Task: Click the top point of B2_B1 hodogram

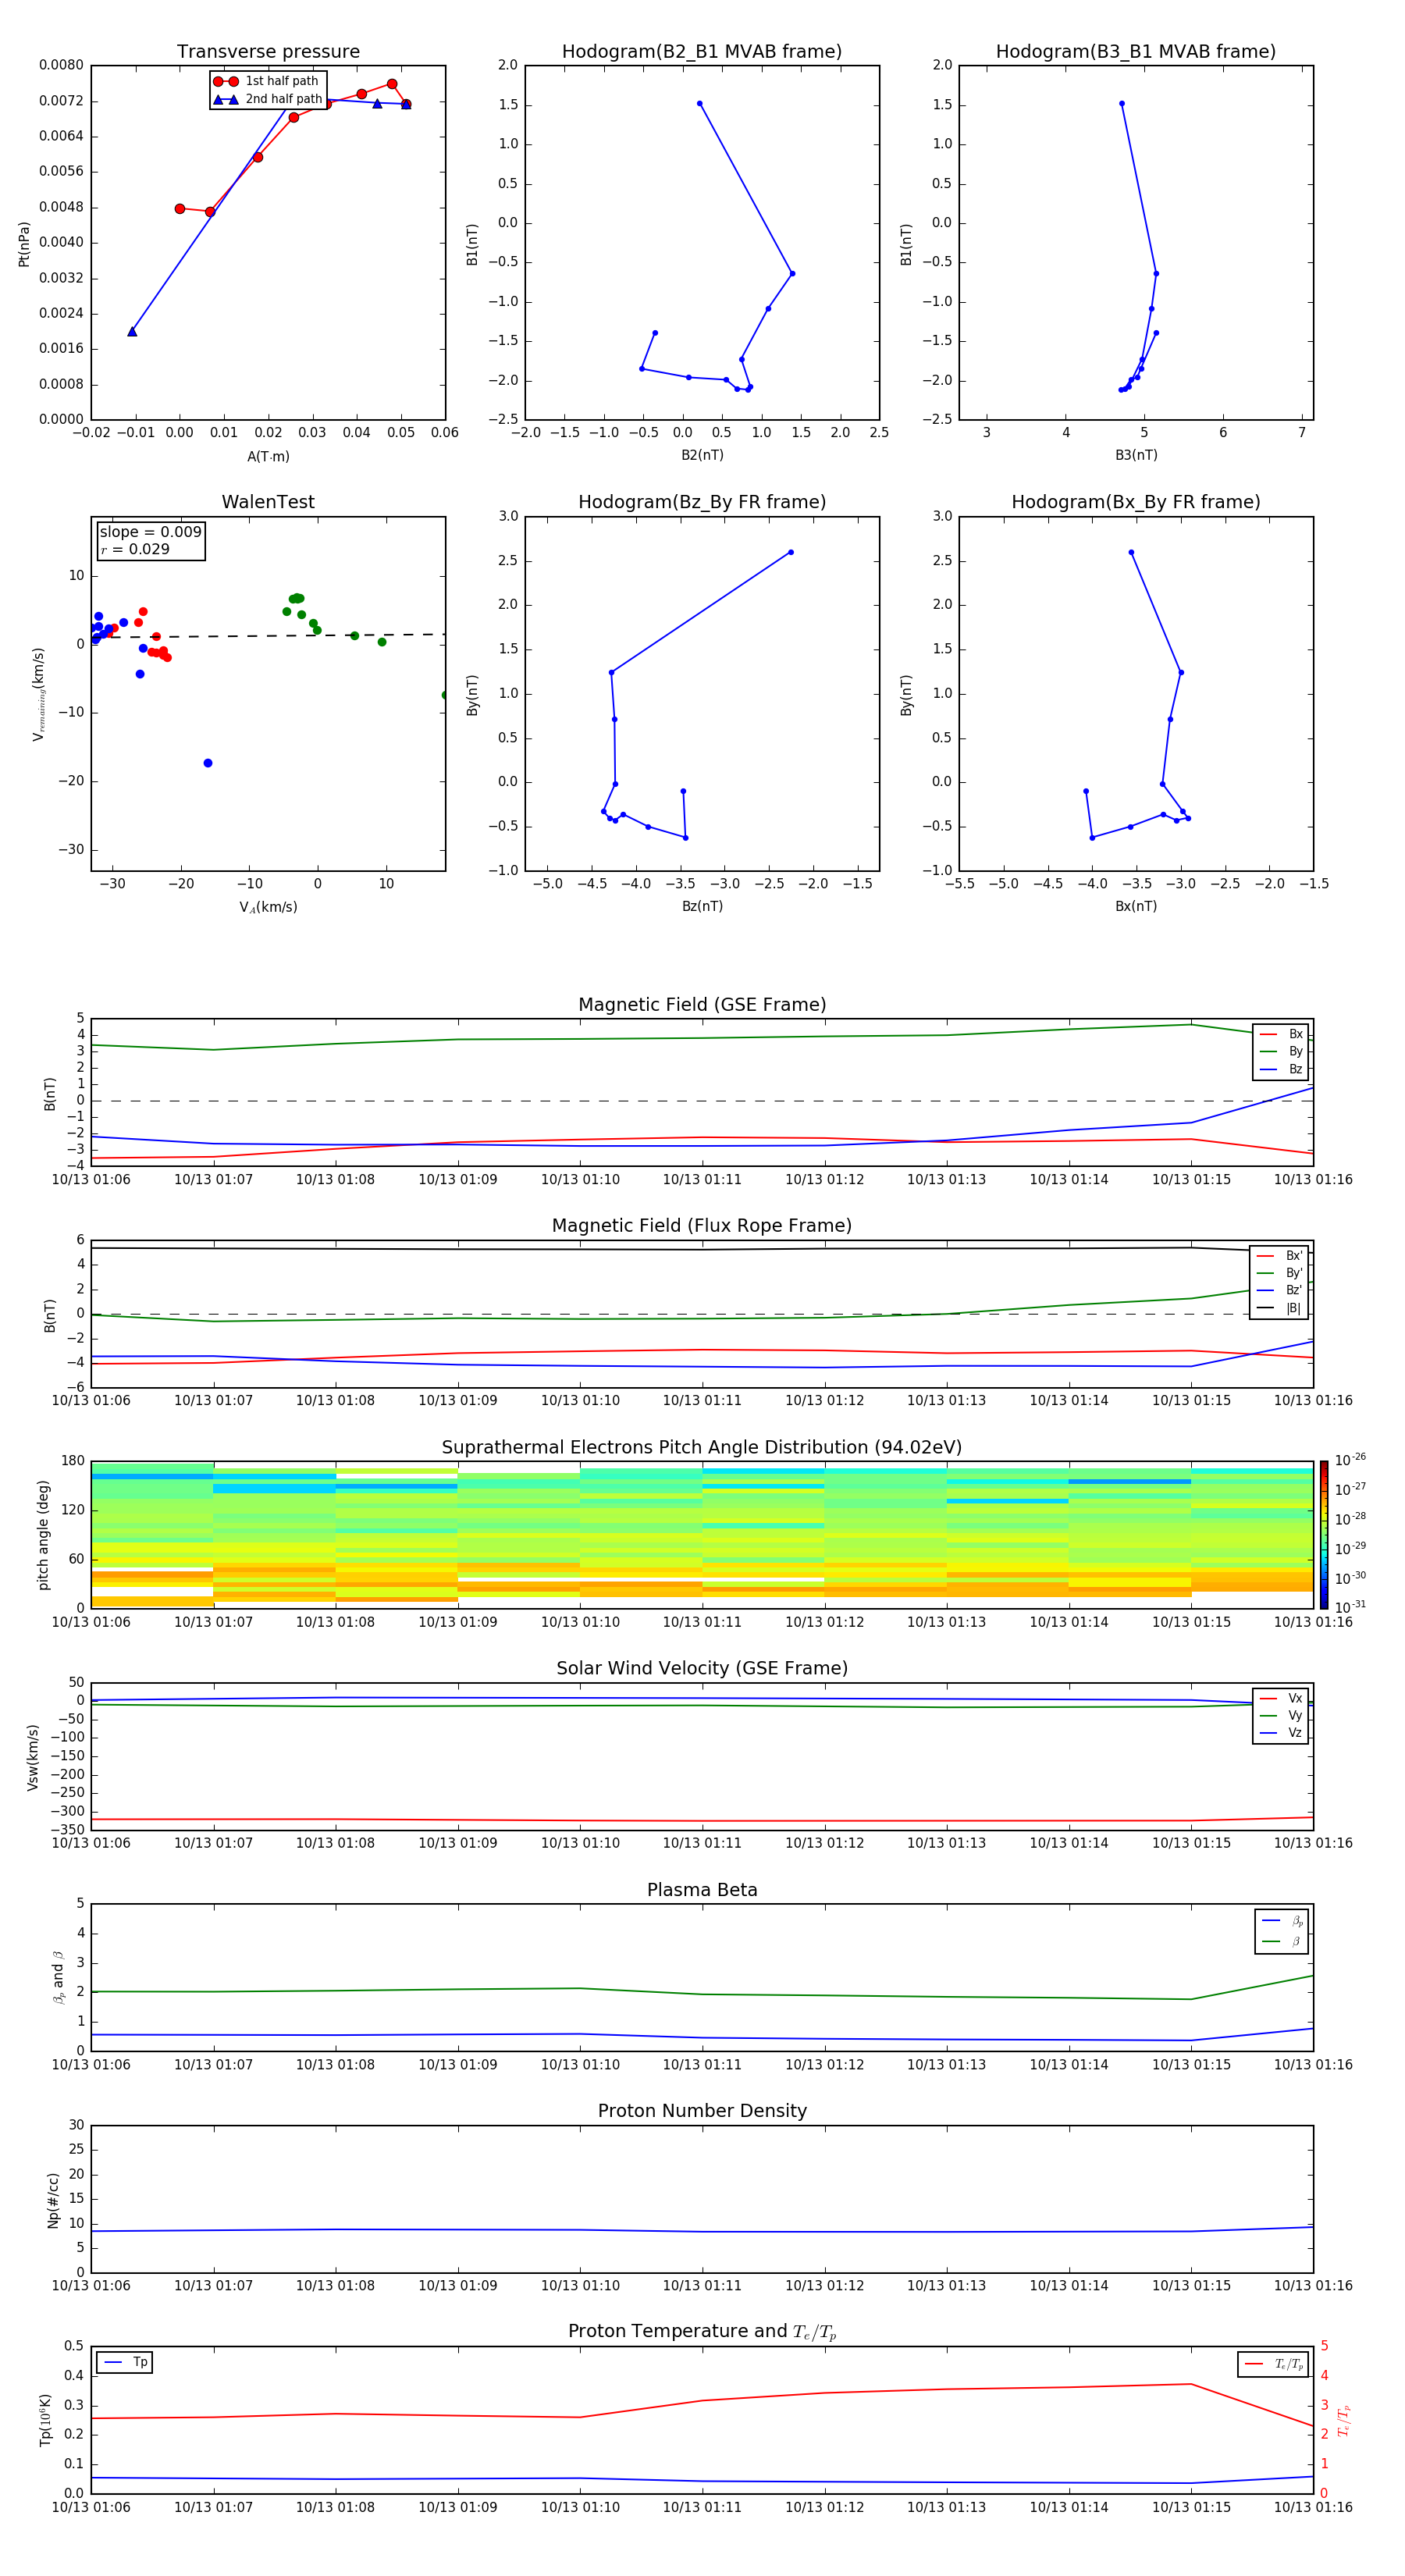Action: (x=699, y=103)
